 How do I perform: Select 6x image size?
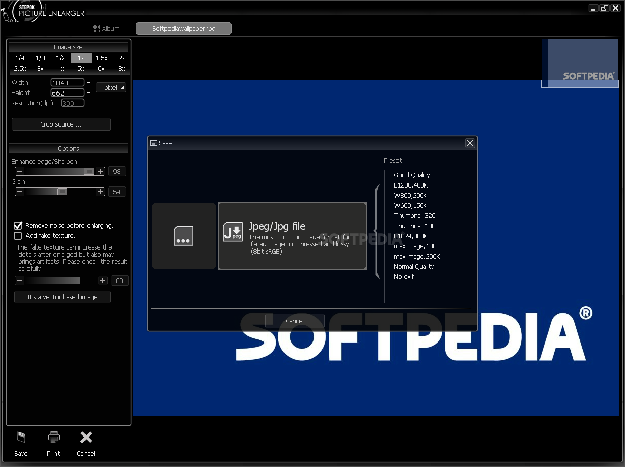pyautogui.click(x=101, y=68)
